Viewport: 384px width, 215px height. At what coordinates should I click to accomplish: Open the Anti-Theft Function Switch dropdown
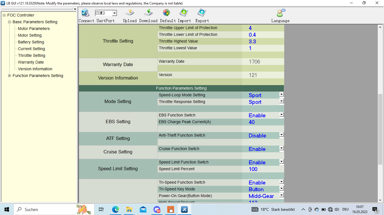281,135
